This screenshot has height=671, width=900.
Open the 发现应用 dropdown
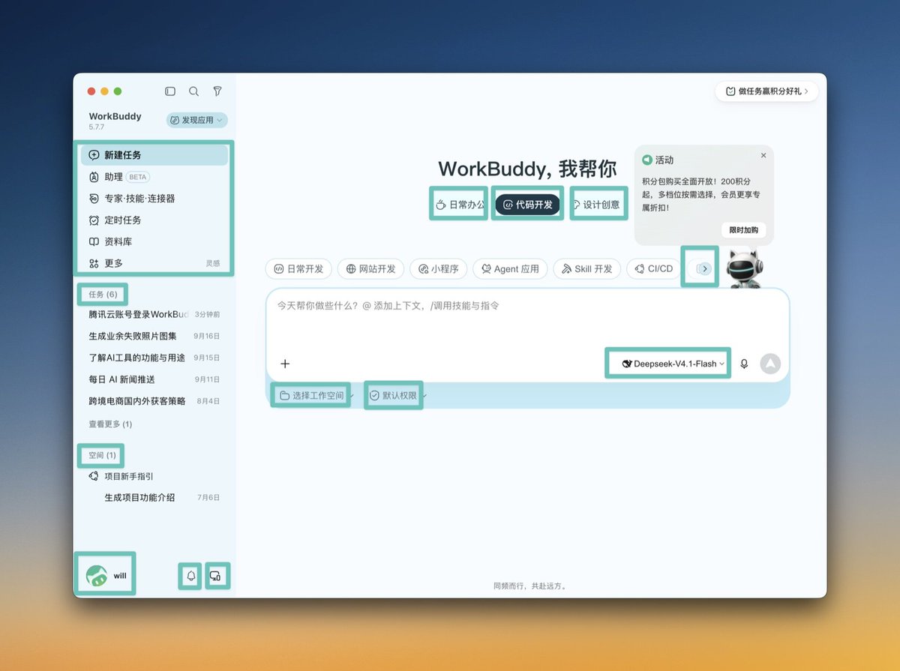click(197, 120)
